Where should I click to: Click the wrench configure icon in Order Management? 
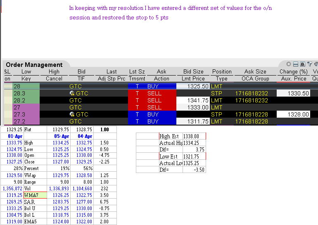(x=316, y=64)
